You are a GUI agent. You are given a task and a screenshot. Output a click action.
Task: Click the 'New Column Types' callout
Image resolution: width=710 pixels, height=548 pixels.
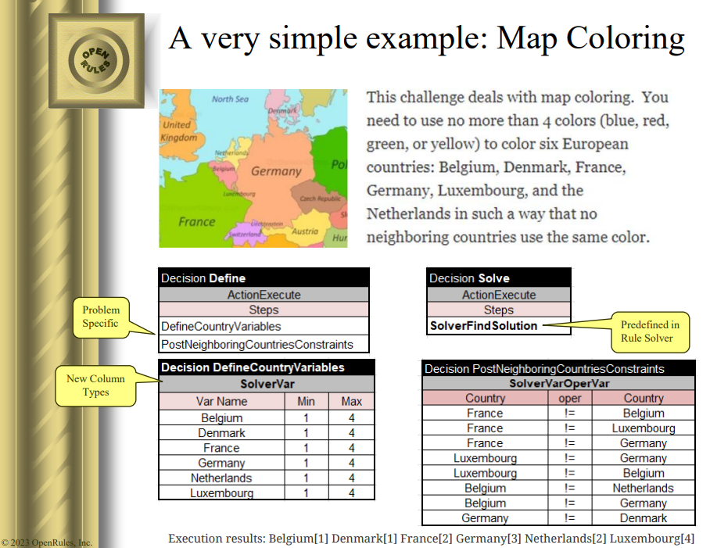pos(95,385)
